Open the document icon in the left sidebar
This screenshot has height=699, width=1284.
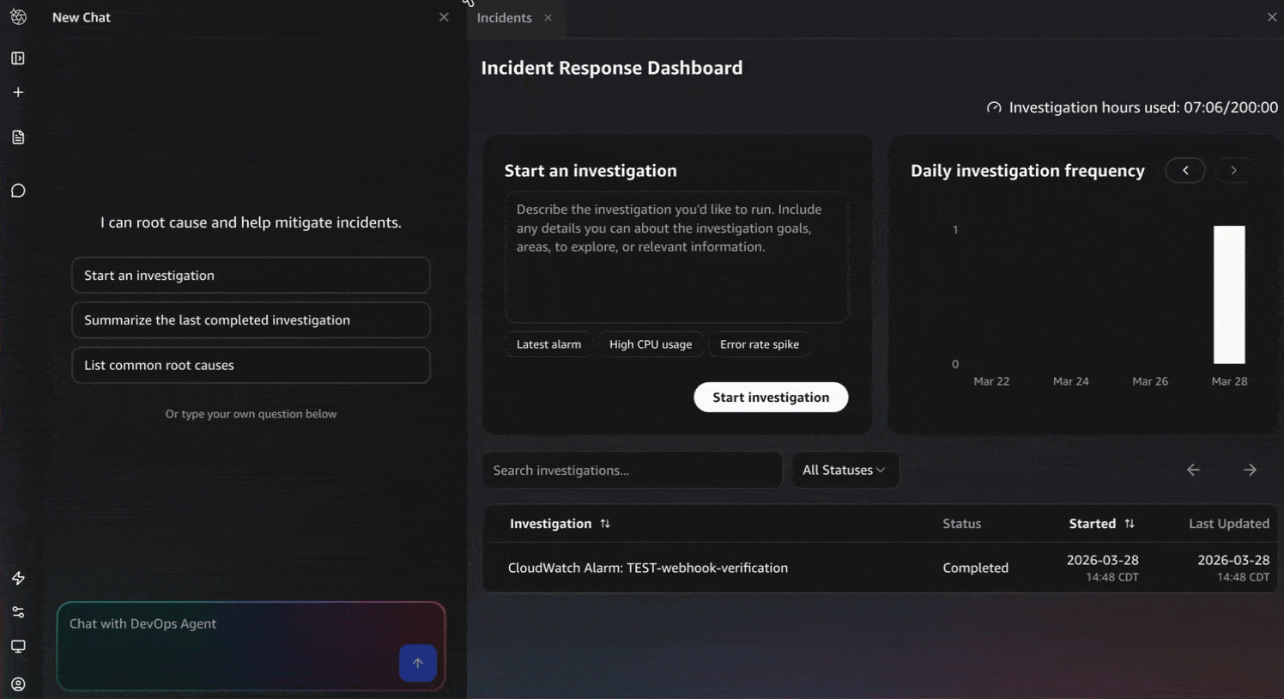click(x=18, y=137)
